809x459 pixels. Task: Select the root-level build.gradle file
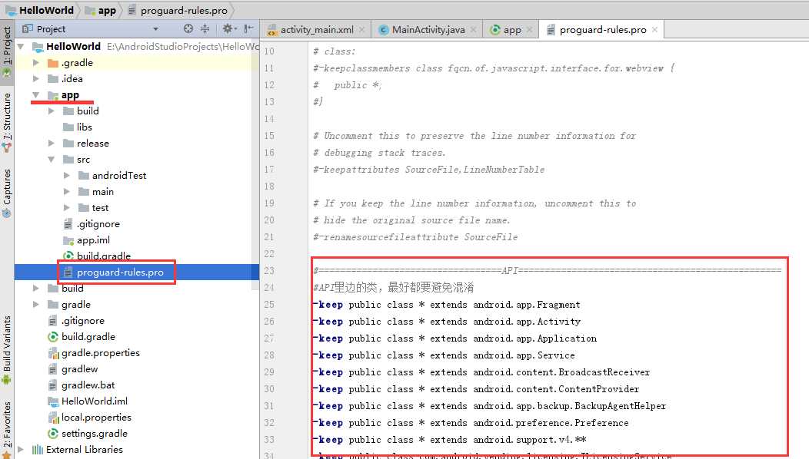pos(88,337)
